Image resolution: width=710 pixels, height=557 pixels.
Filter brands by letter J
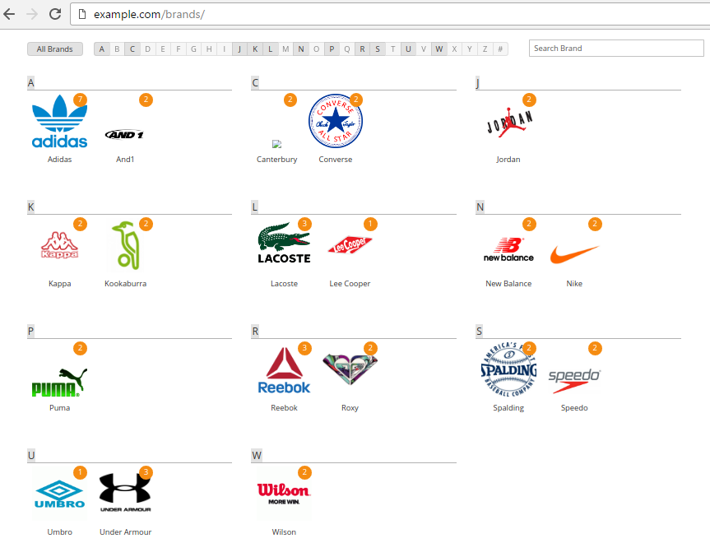[x=239, y=49]
